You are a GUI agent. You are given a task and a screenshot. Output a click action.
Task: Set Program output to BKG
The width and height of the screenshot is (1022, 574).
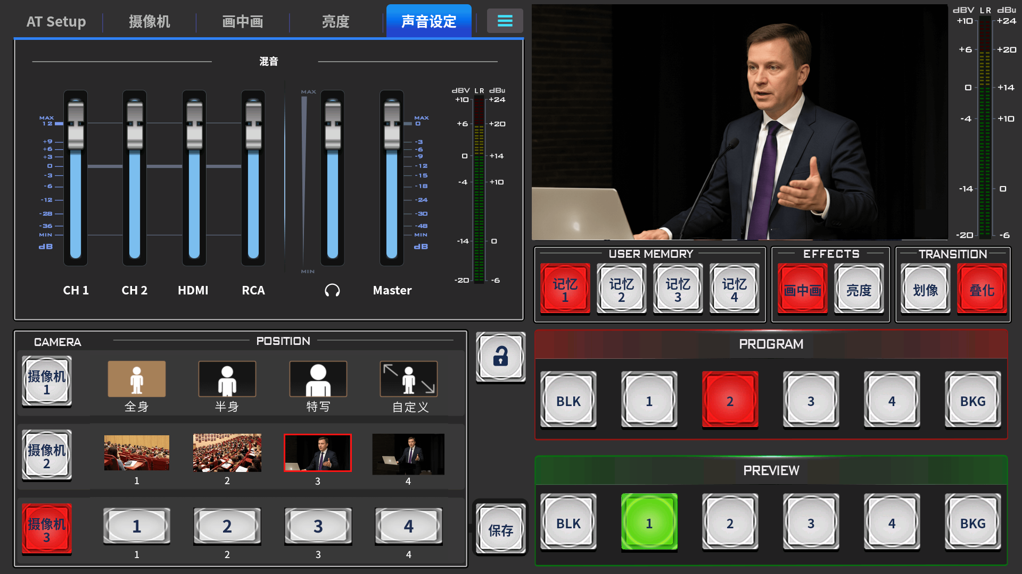point(972,401)
